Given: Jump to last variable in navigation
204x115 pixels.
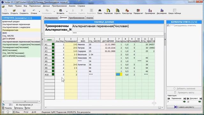Looking at the screenshot, I should click(x=185, y=99).
